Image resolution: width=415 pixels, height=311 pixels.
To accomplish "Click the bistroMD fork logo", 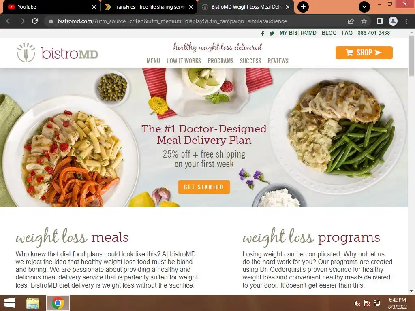I will click(26, 53).
